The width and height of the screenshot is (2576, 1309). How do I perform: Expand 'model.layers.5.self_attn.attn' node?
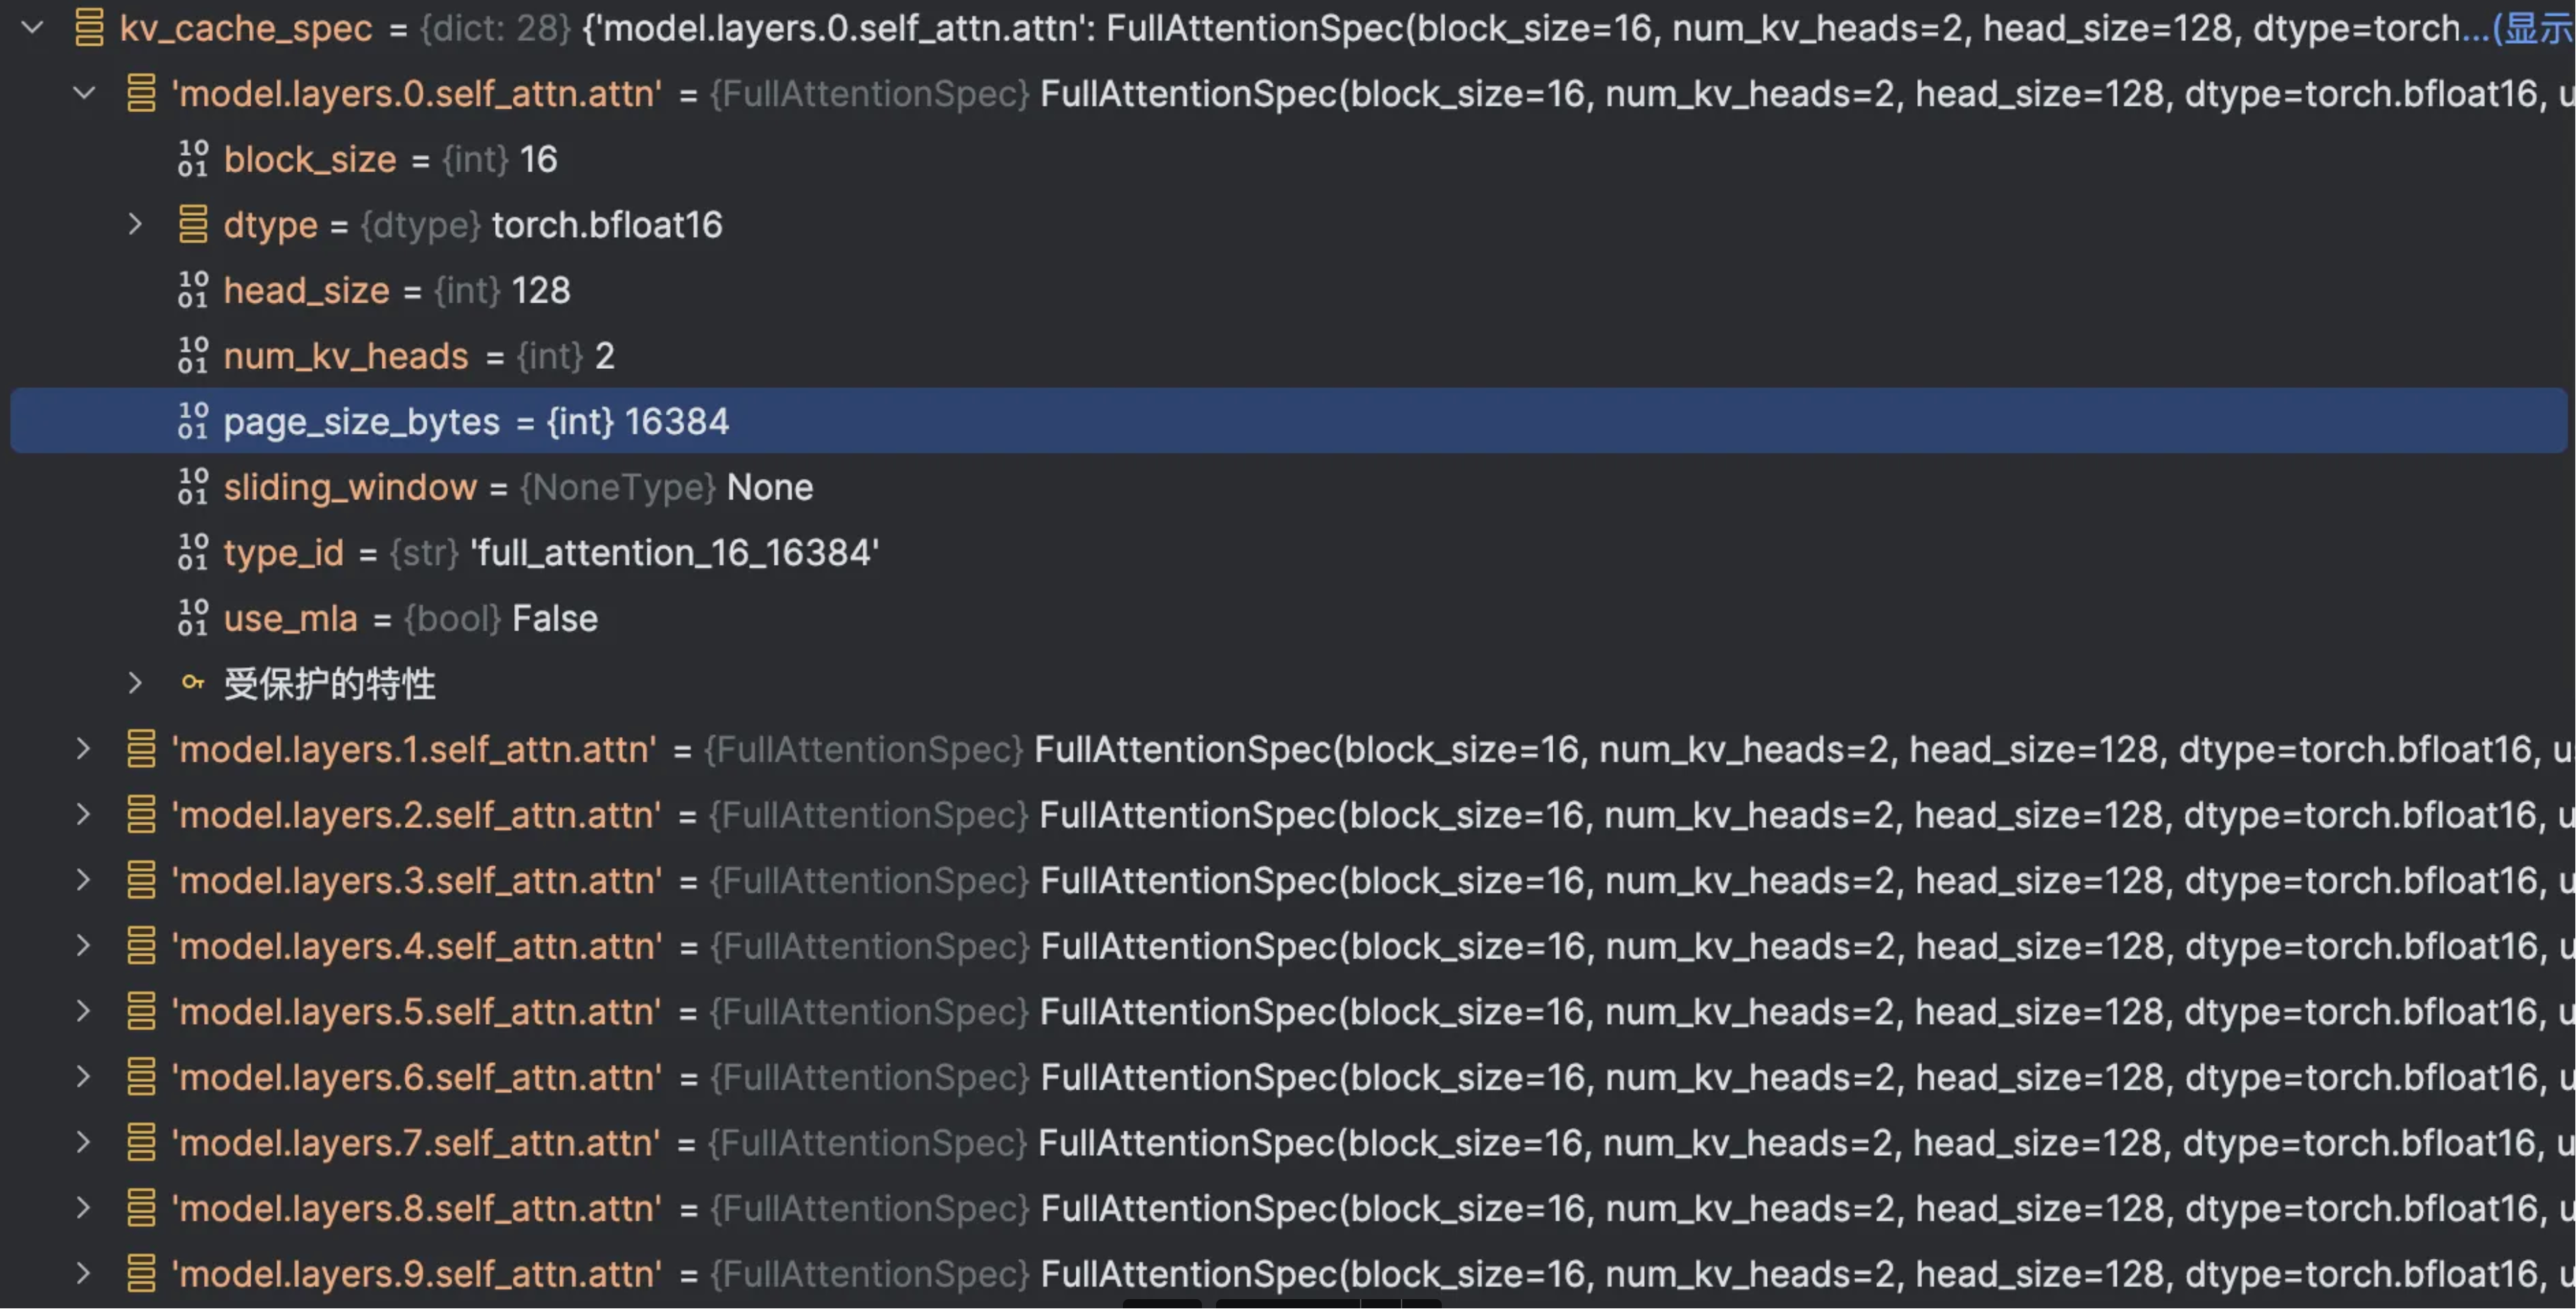coord(84,1011)
